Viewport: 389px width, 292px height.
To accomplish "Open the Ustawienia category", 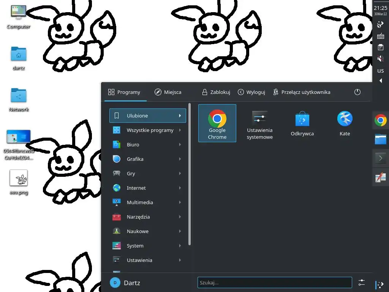I will (x=148, y=260).
